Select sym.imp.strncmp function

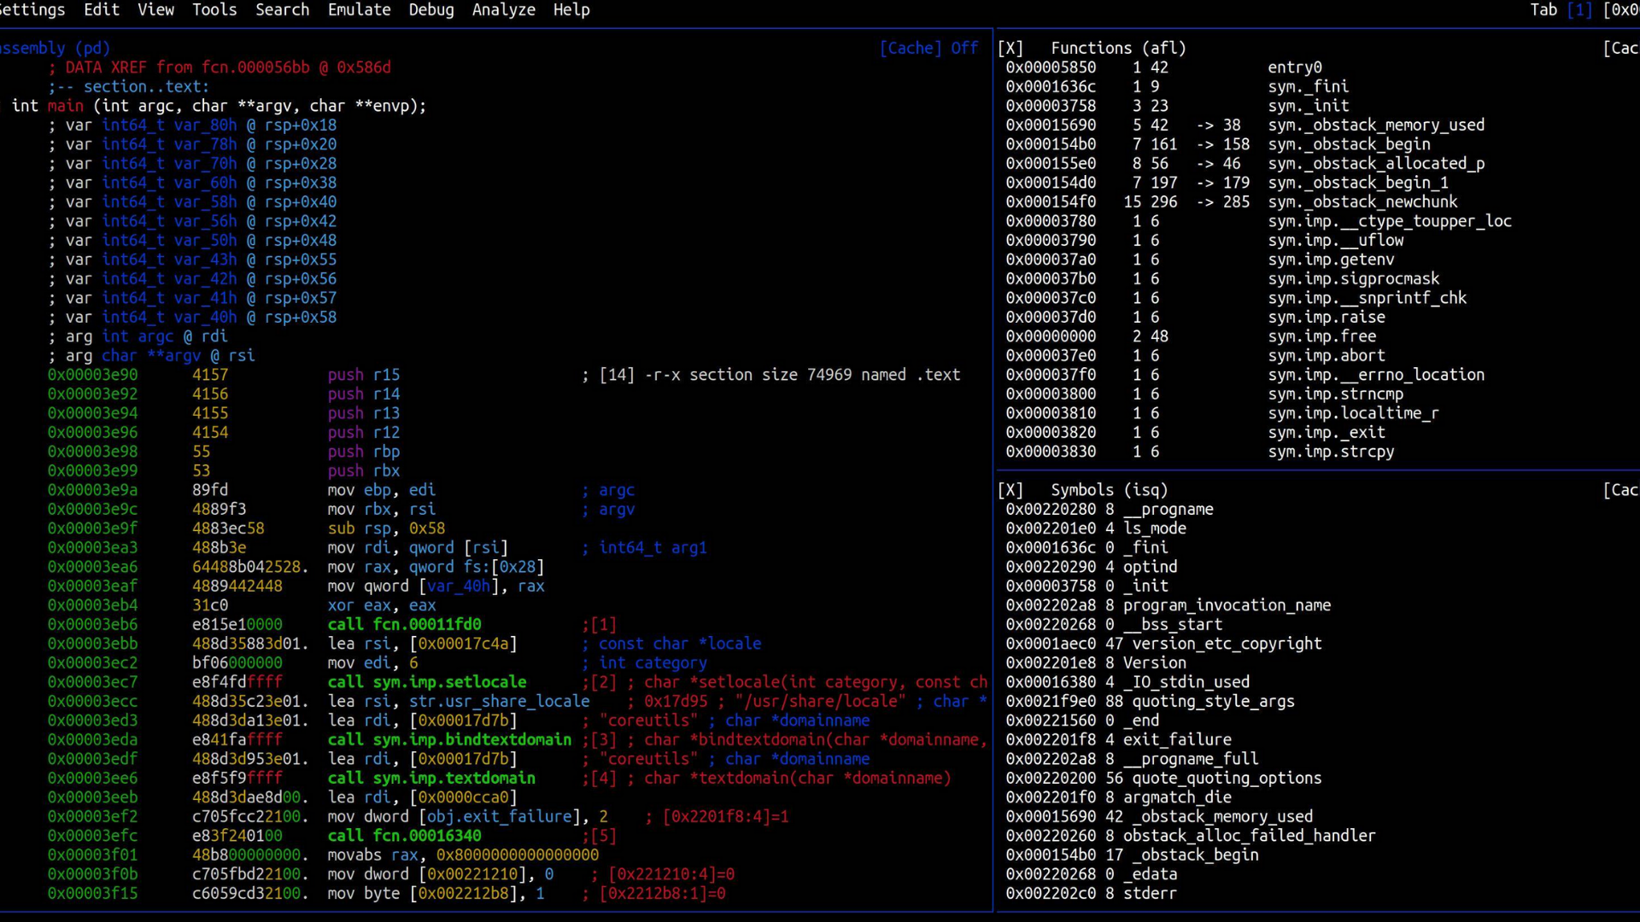point(1335,394)
